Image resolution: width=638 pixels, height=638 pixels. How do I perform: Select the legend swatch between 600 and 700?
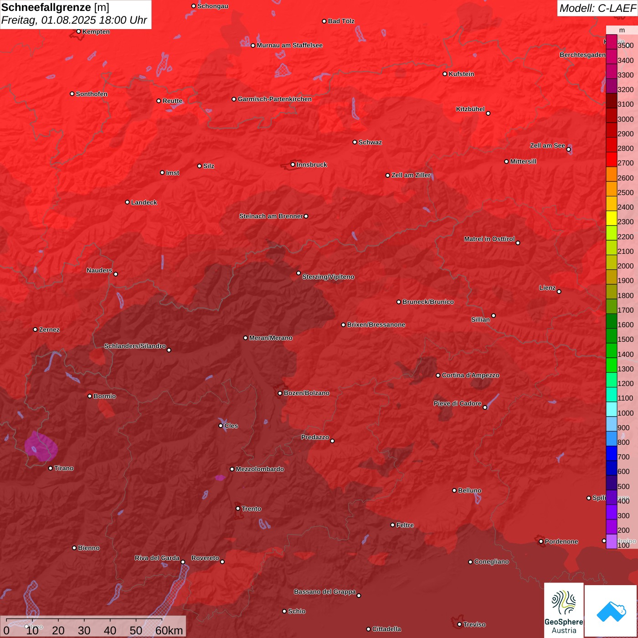[611, 468]
